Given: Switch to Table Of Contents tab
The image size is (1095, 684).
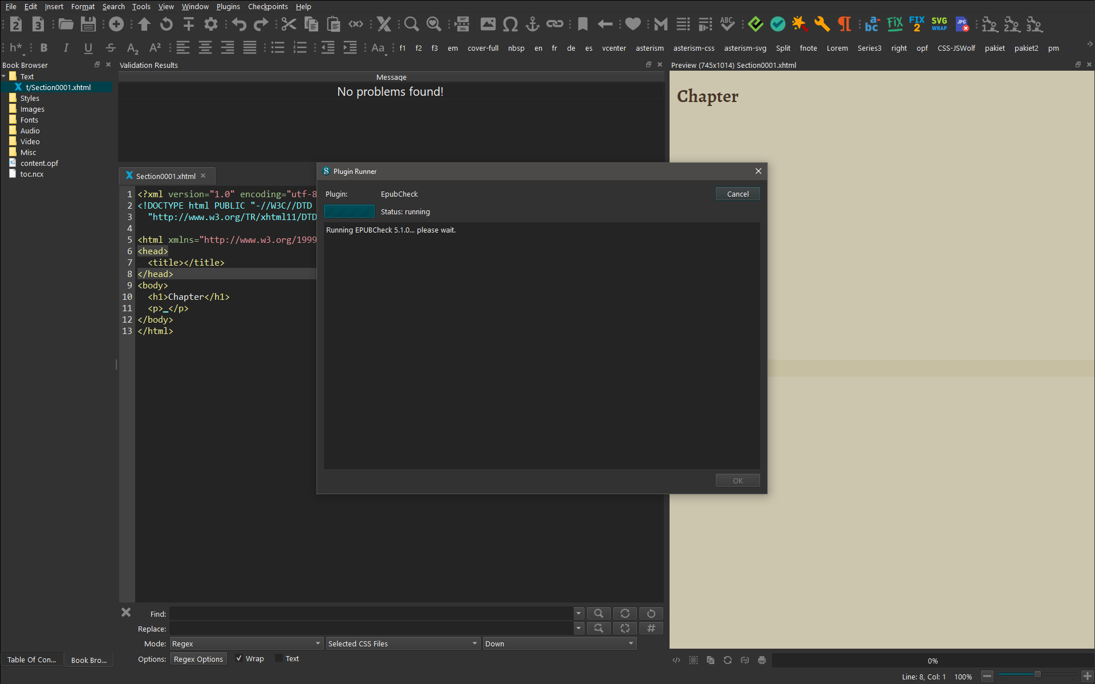Looking at the screenshot, I should click(31, 659).
